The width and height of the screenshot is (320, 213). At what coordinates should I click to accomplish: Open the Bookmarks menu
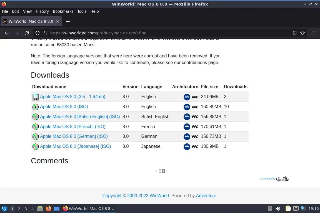tap(63, 11)
